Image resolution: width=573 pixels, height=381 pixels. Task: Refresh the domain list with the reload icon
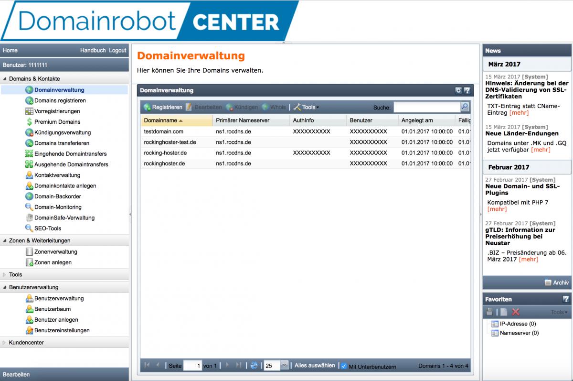click(254, 366)
